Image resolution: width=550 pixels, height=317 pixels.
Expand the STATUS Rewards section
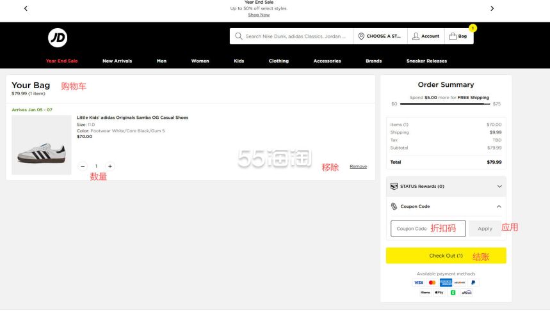[499, 187]
